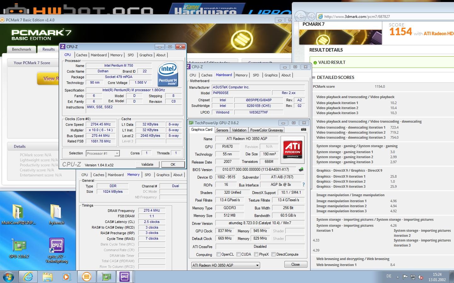Click the GPU Clock 837 MHz field

click(x=225, y=231)
